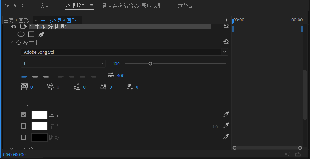
Task: Click the last justify alignment icon
Action: (93, 75)
